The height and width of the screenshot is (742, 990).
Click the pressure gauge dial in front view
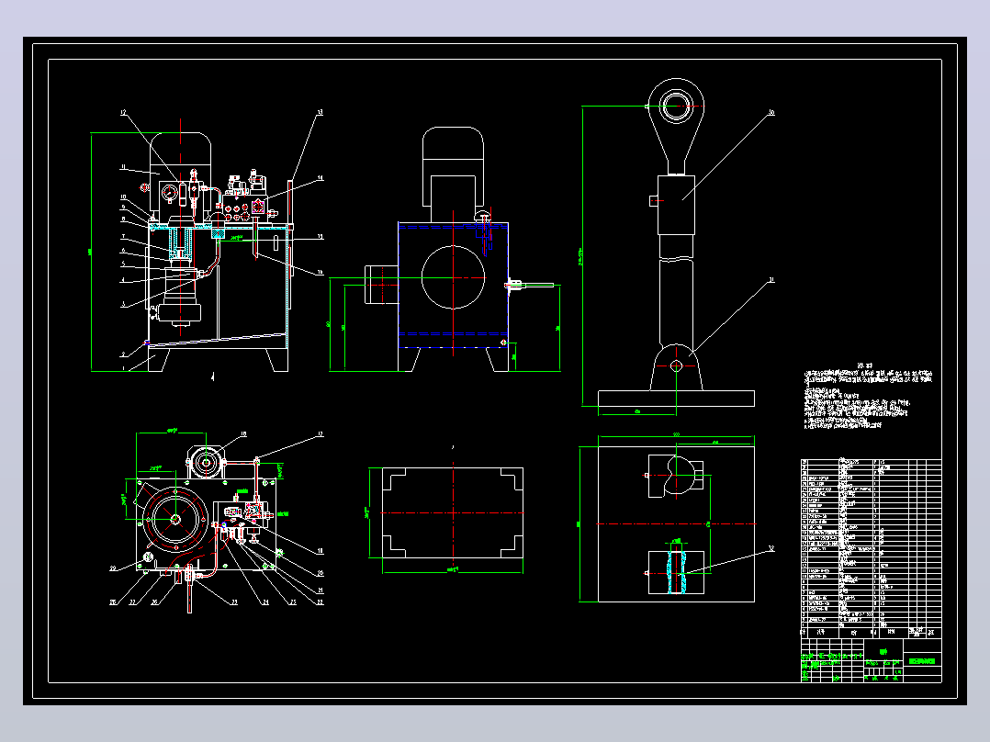pos(169,193)
